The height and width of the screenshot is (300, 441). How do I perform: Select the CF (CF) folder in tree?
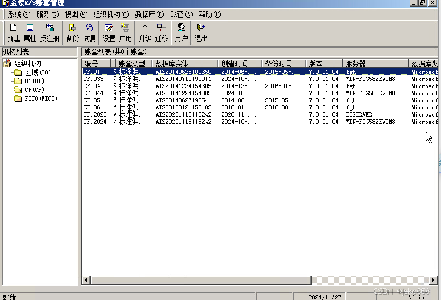tap(35, 90)
